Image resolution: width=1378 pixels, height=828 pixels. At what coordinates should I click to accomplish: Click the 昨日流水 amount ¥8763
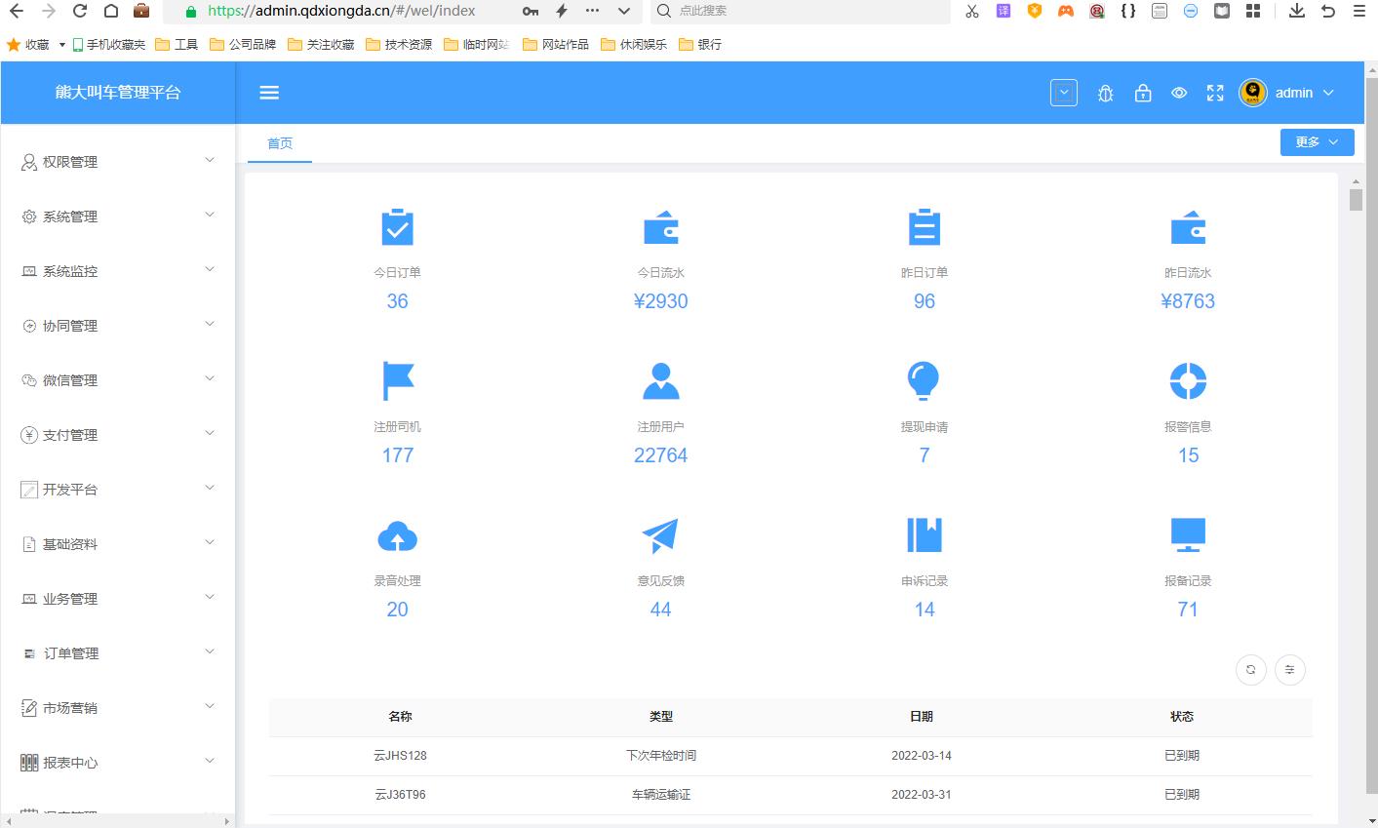click(x=1188, y=301)
